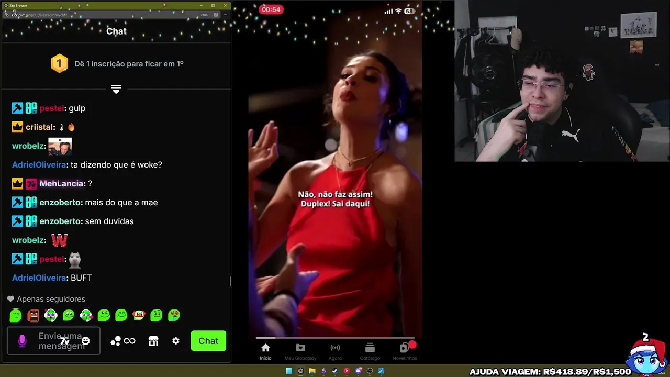Image resolution: width=670 pixels, height=377 pixels.
Task: Click the infinity points symbol
Action: [130, 341]
